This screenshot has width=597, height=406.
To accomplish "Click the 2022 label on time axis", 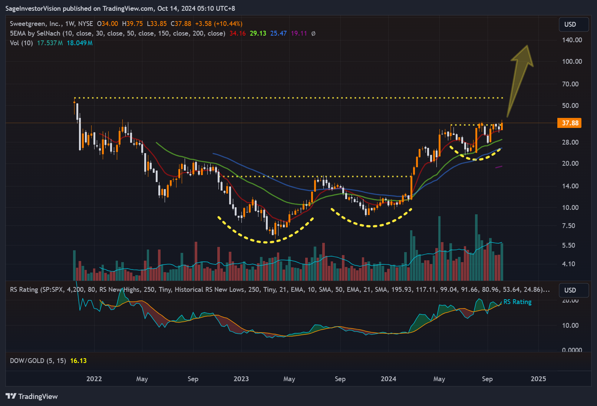I will pos(94,379).
